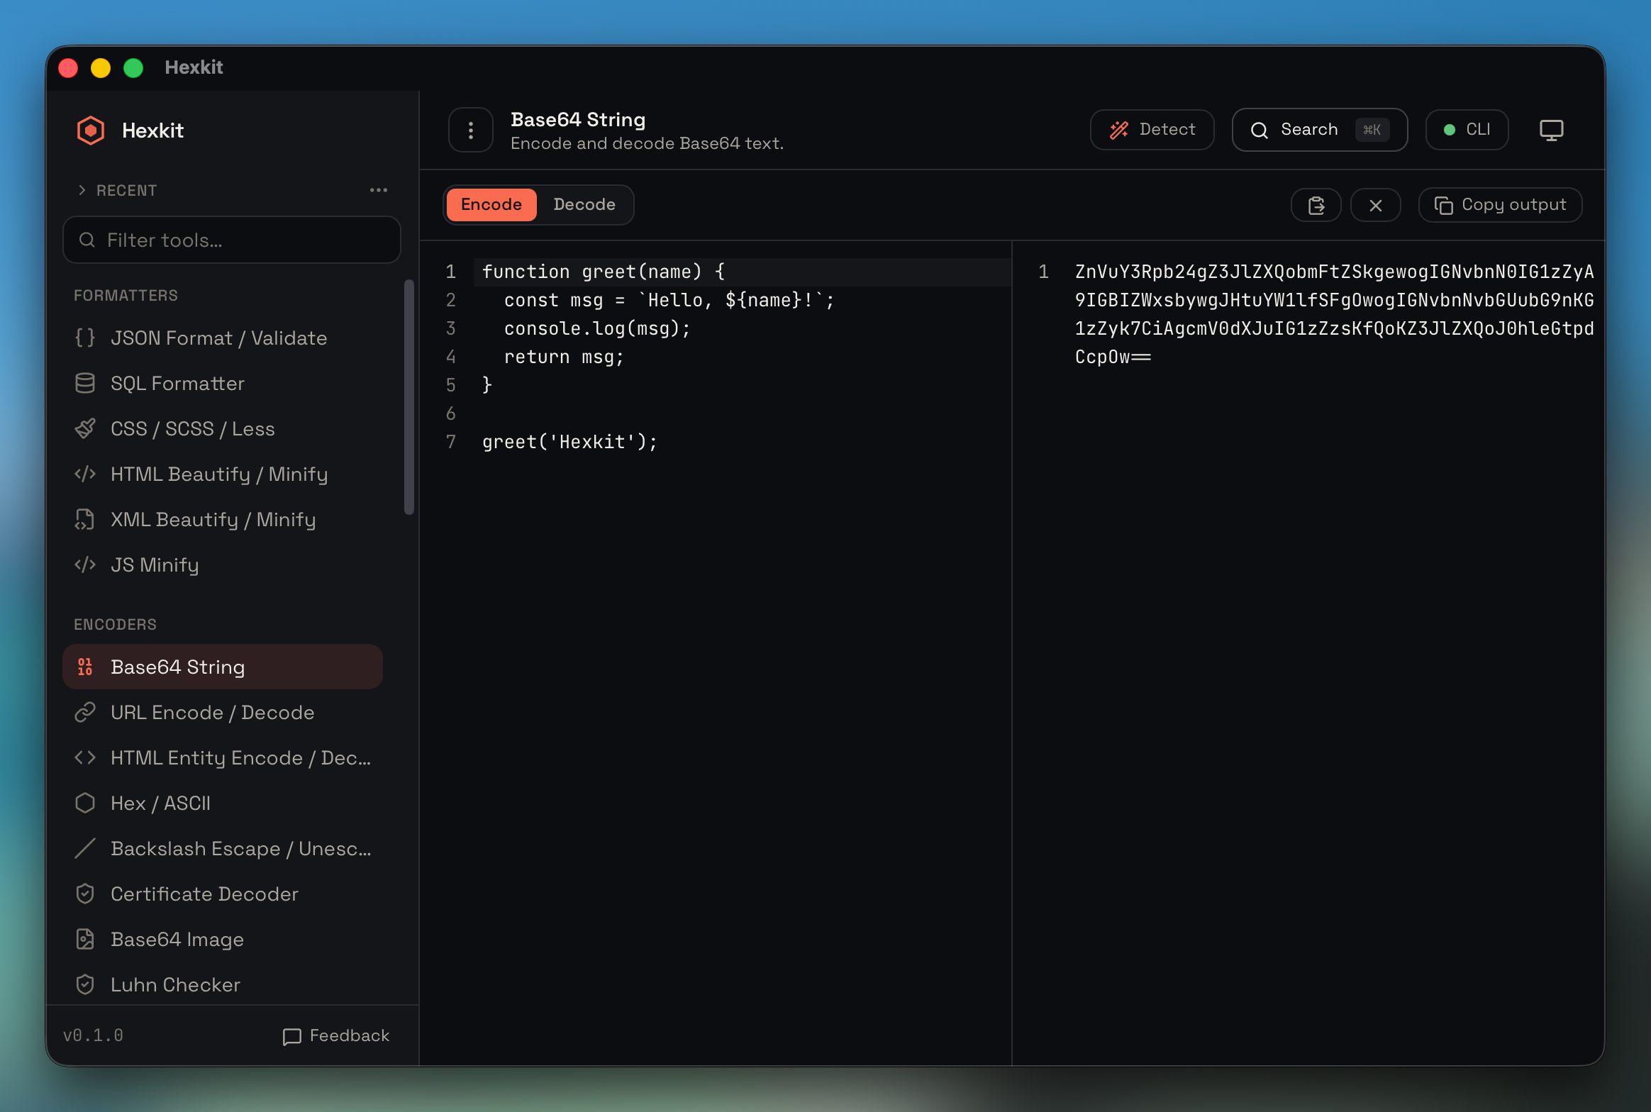The image size is (1651, 1112).
Task: Click the Search magnifier icon
Action: pos(1260,130)
